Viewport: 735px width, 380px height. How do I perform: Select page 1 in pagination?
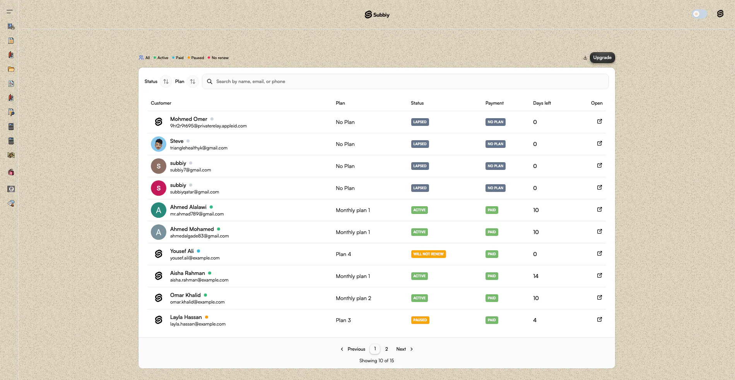point(375,349)
